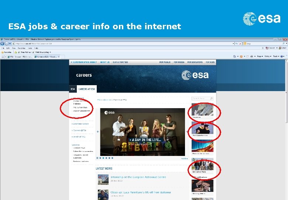Open the View menu

point(14,48)
